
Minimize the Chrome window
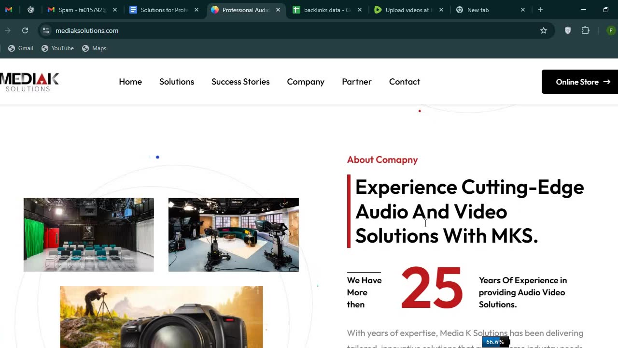pyautogui.click(x=584, y=10)
